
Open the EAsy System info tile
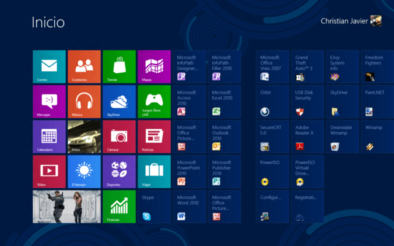[342, 66]
